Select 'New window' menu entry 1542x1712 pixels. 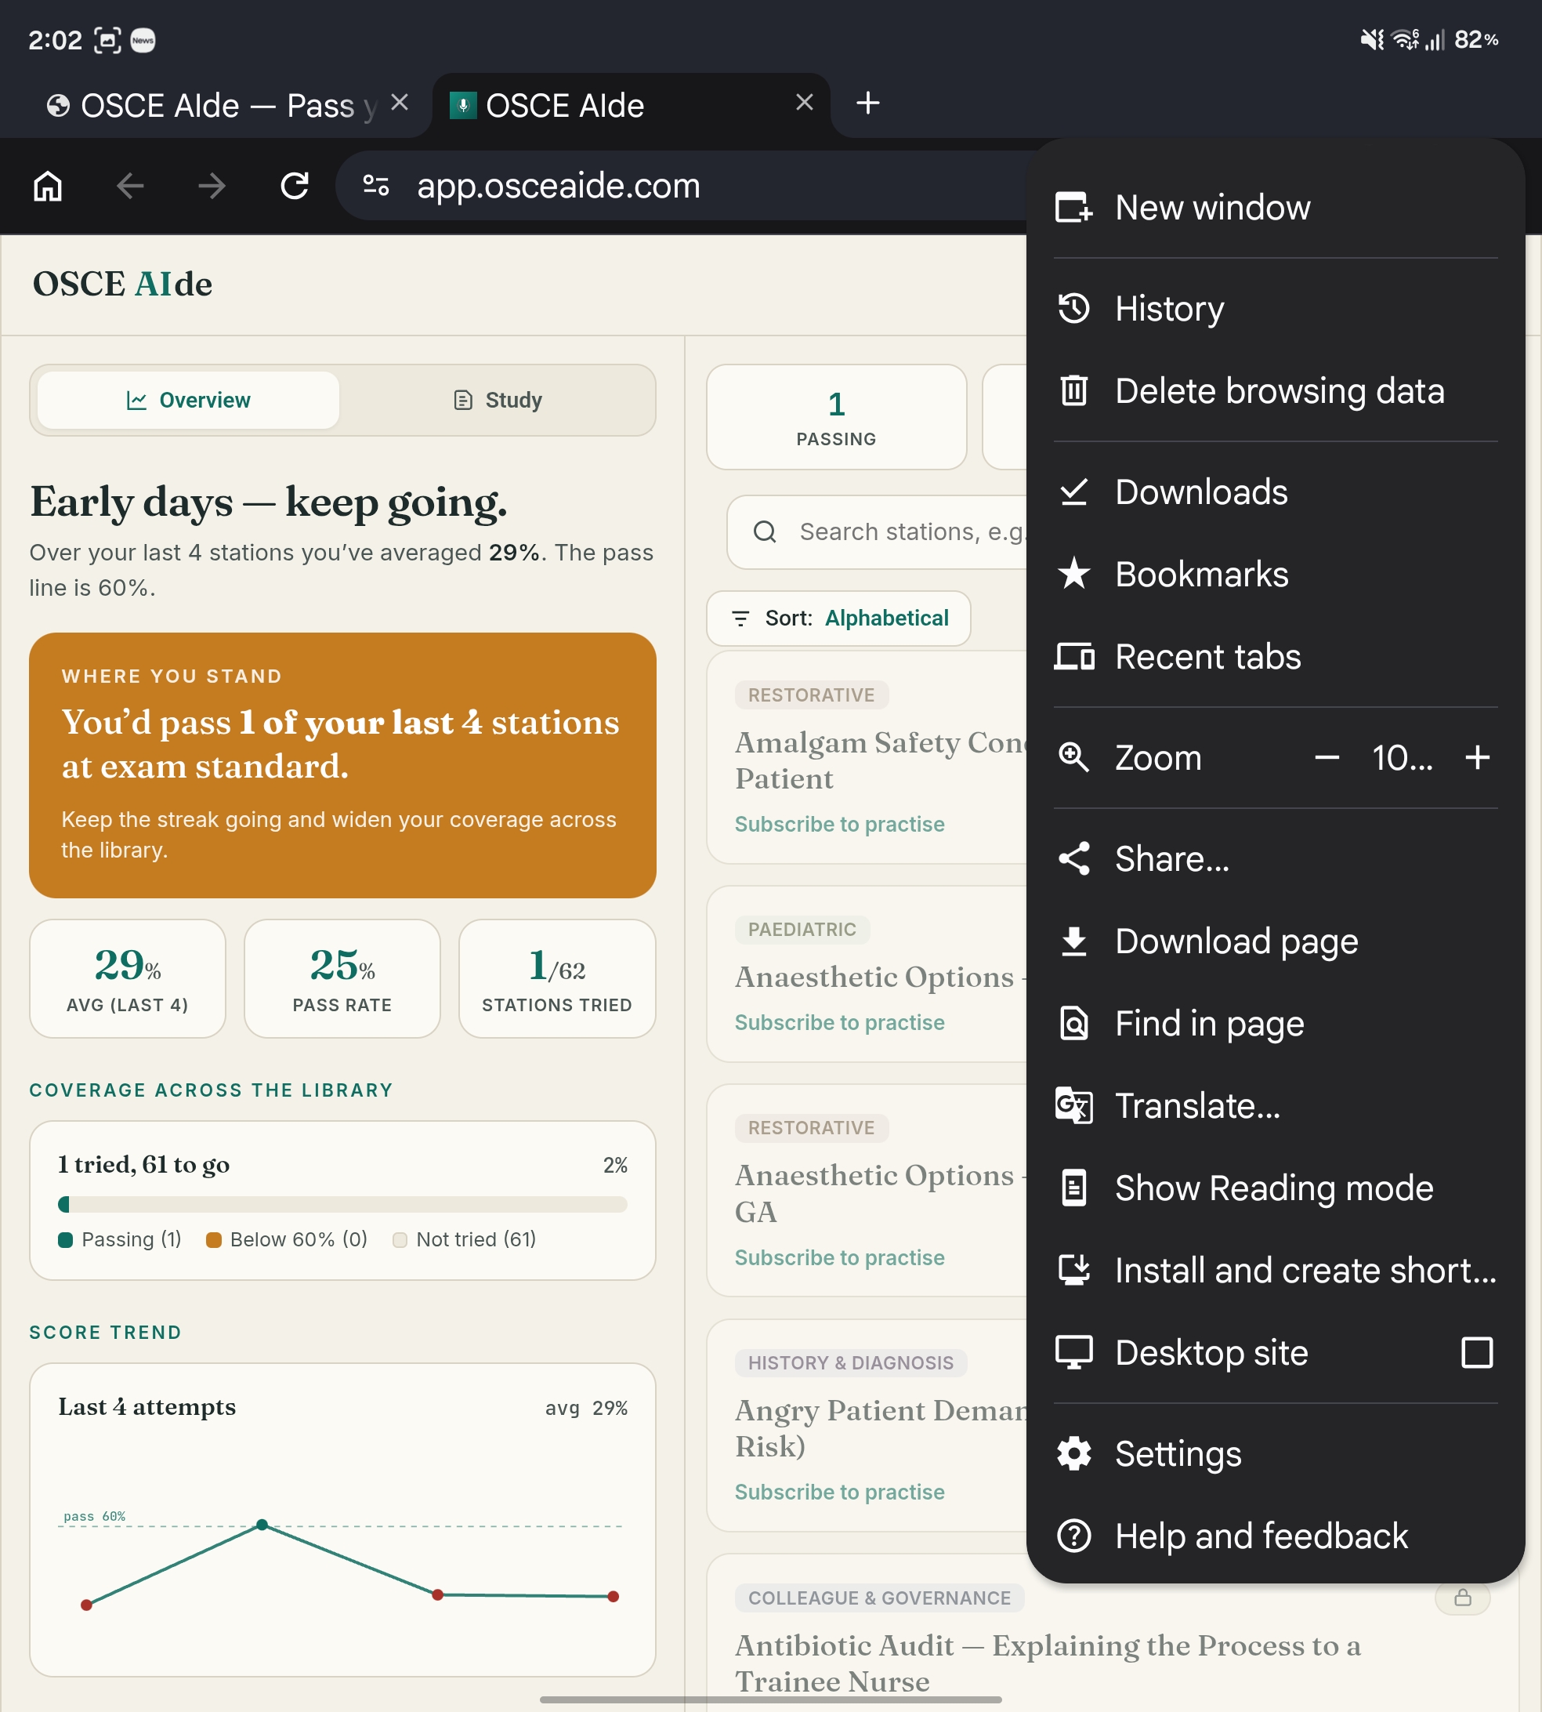[1275, 208]
